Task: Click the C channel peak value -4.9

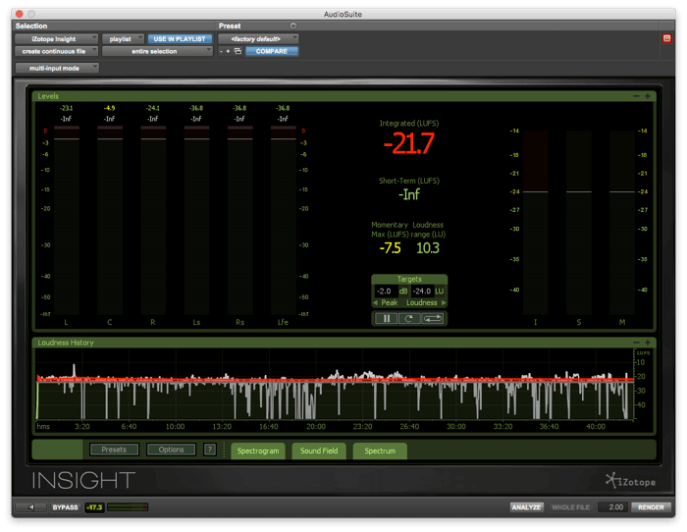Action: point(110,108)
